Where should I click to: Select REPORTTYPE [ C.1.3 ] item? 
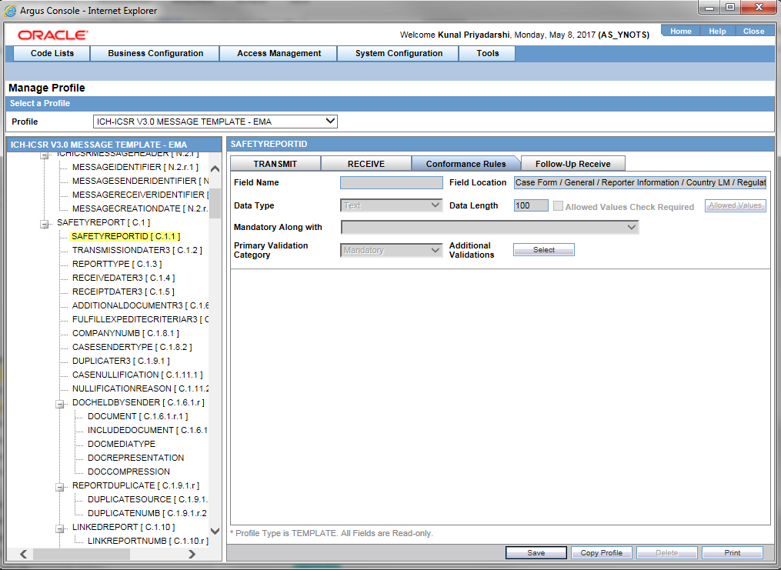(116, 265)
